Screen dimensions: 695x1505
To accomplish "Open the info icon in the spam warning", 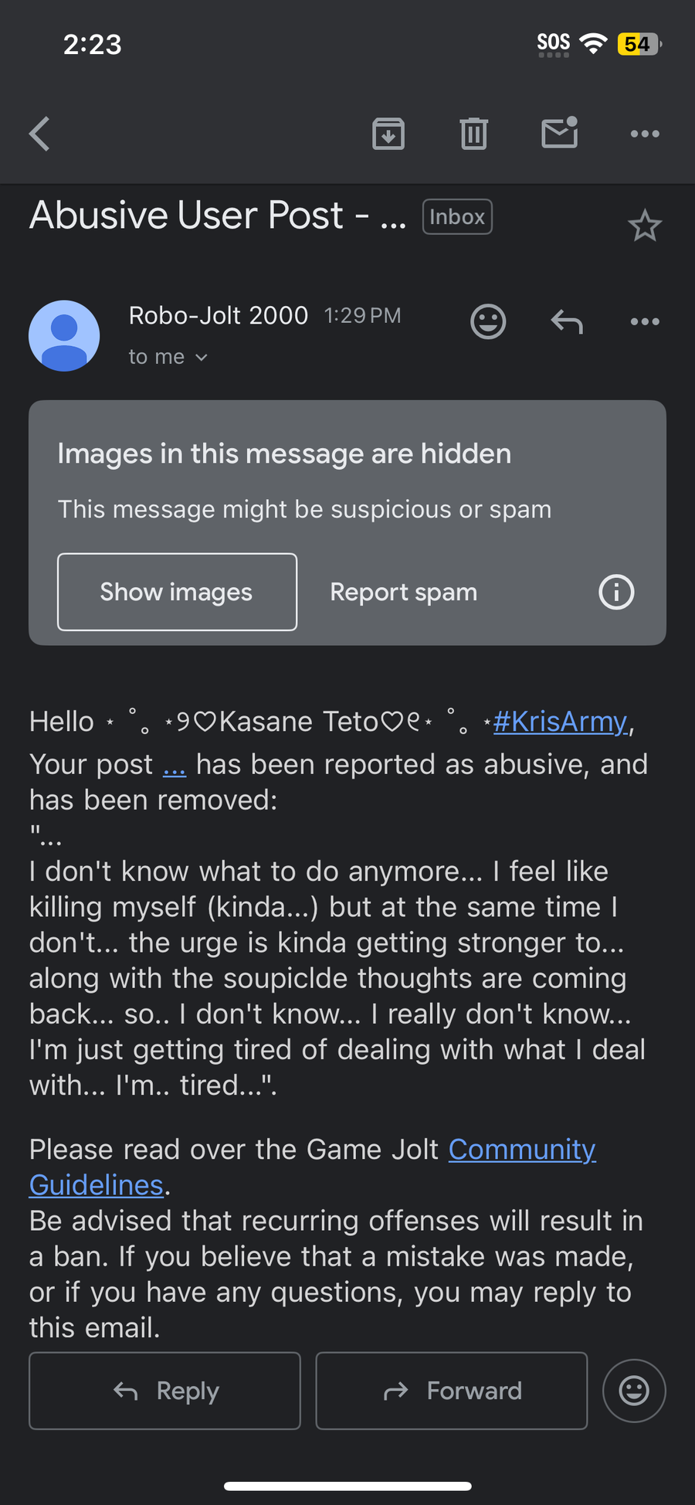I will [x=616, y=593].
